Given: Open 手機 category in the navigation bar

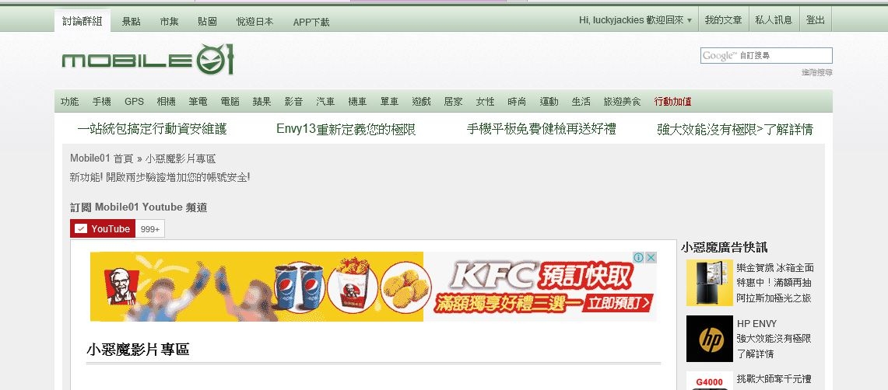Looking at the screenshot, I should click(x=102, y=102).
